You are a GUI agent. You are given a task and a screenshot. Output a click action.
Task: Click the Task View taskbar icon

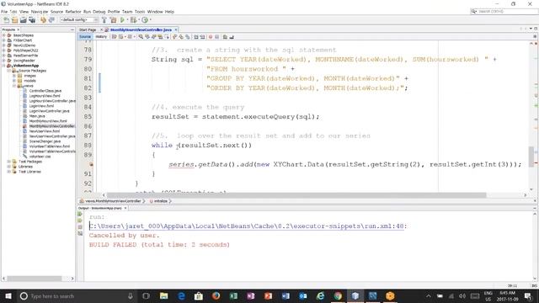click(x=146, y=295)
